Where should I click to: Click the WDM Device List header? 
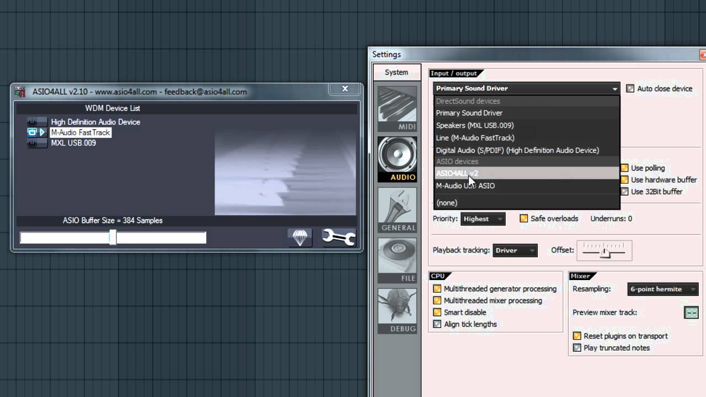tap(113, 108)
